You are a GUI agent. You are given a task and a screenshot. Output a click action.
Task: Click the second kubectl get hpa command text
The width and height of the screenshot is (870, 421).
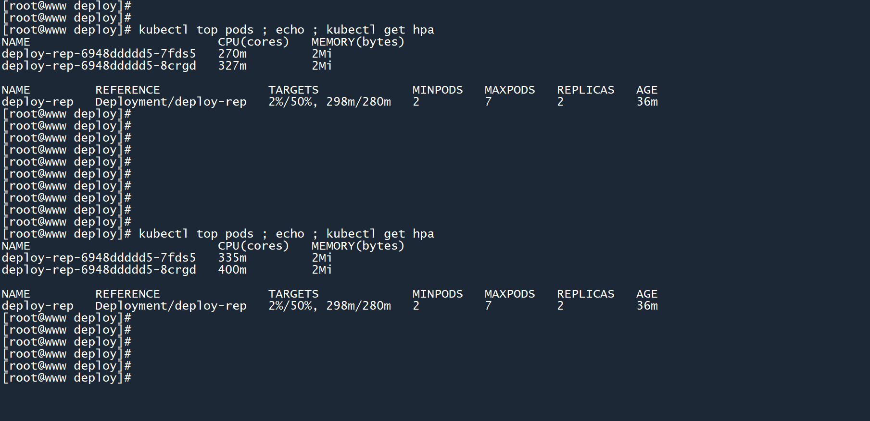click(x=380, y=234)
